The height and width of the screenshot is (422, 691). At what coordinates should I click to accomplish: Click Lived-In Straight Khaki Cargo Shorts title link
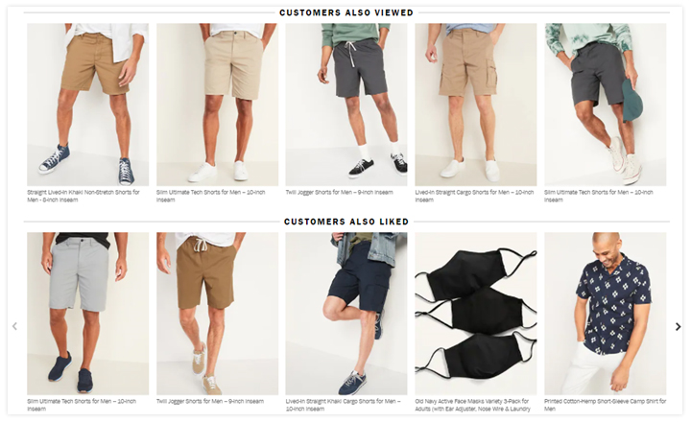[344, 406]
